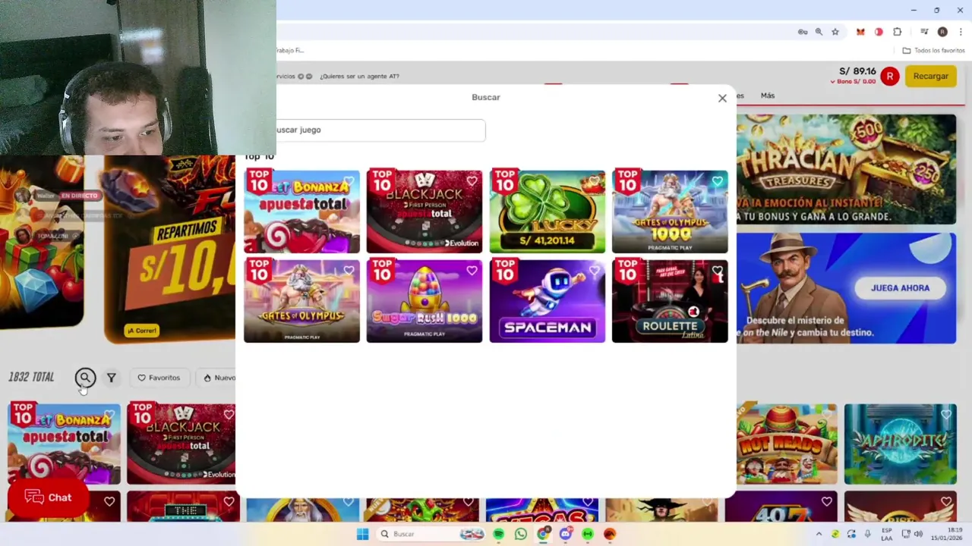Toggle heart on Gates of Olympus 1000
The width and height of the screenshot is (972, 546).
pos(717,181)
